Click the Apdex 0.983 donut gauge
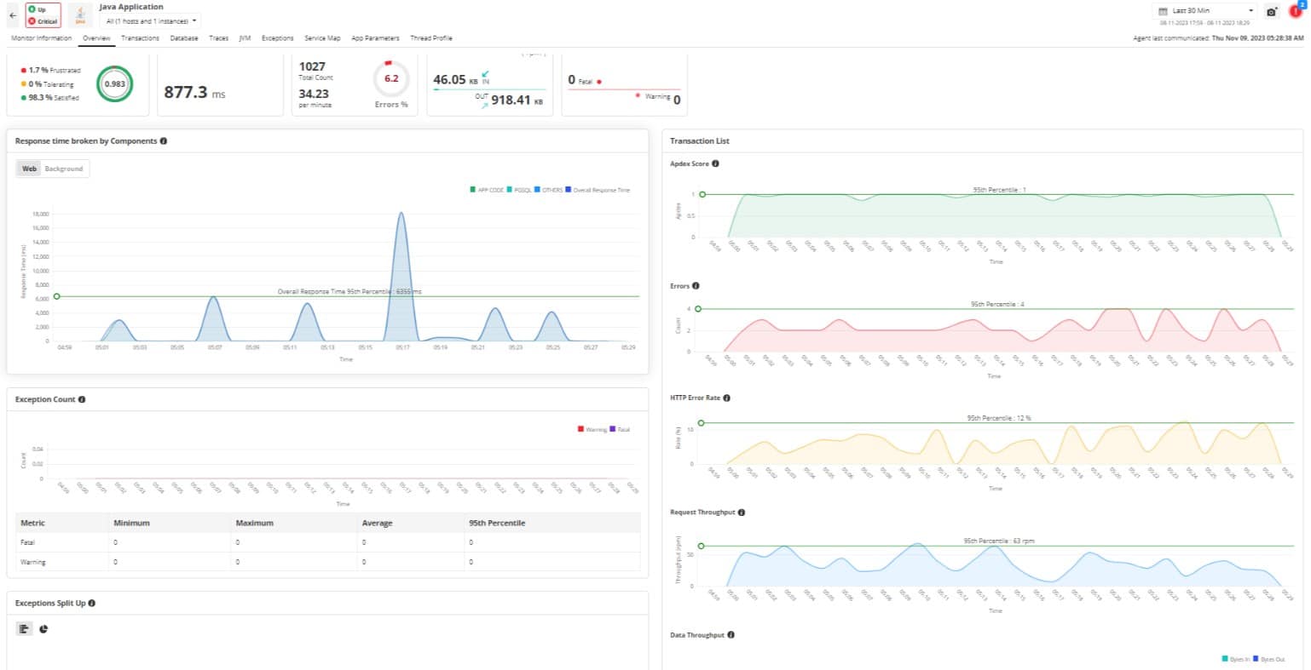 [x=114, y=83]
